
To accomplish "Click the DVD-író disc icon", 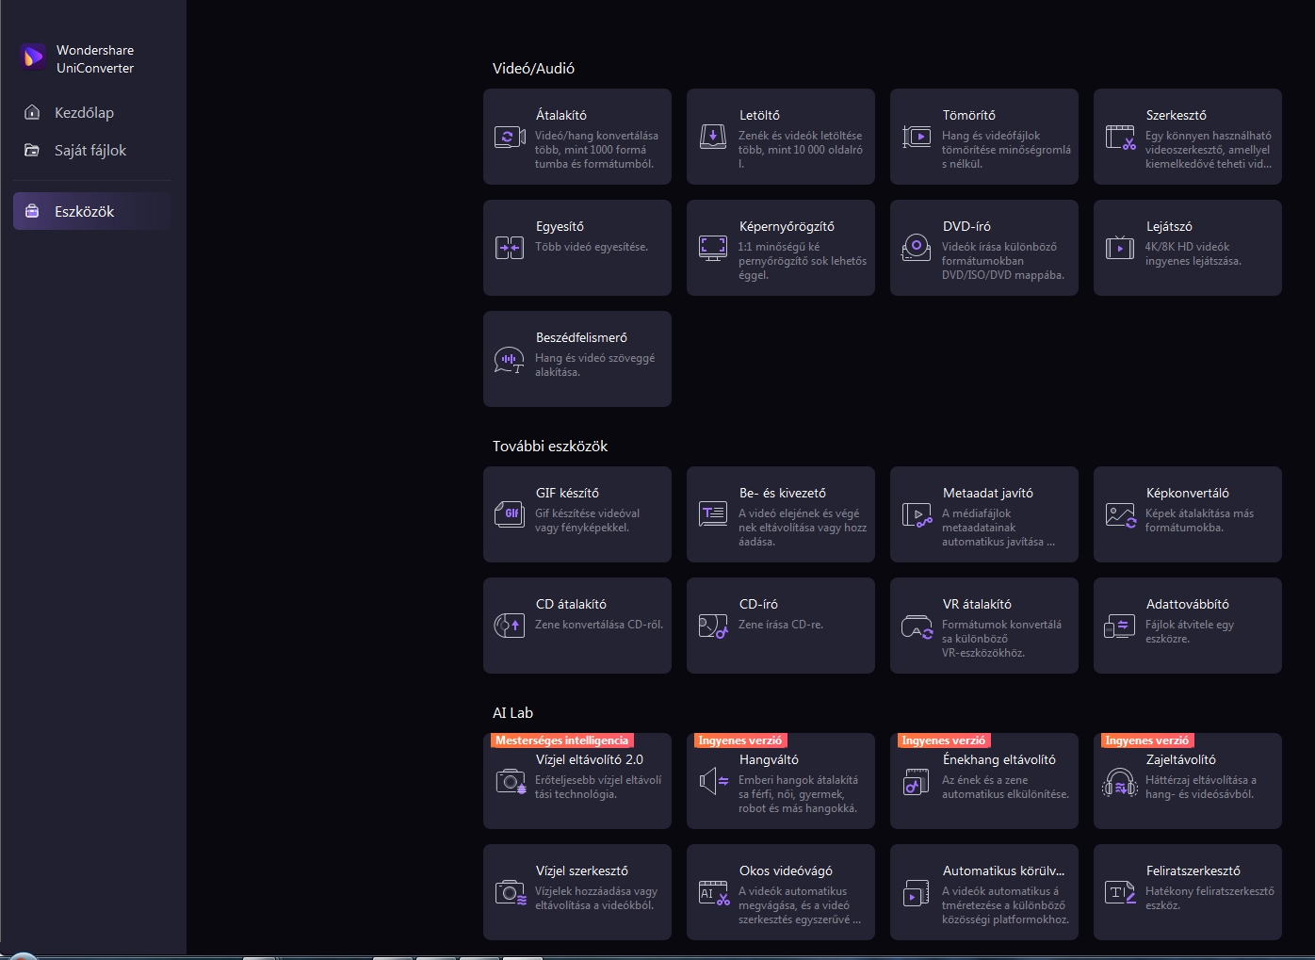I will (x=917, y=248).
